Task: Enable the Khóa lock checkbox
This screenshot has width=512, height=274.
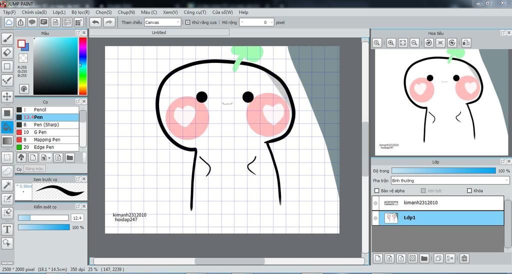Action: coord(469,190)
